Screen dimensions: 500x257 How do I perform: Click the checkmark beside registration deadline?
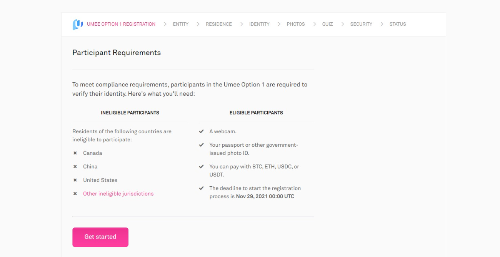(x=201, y=188)
